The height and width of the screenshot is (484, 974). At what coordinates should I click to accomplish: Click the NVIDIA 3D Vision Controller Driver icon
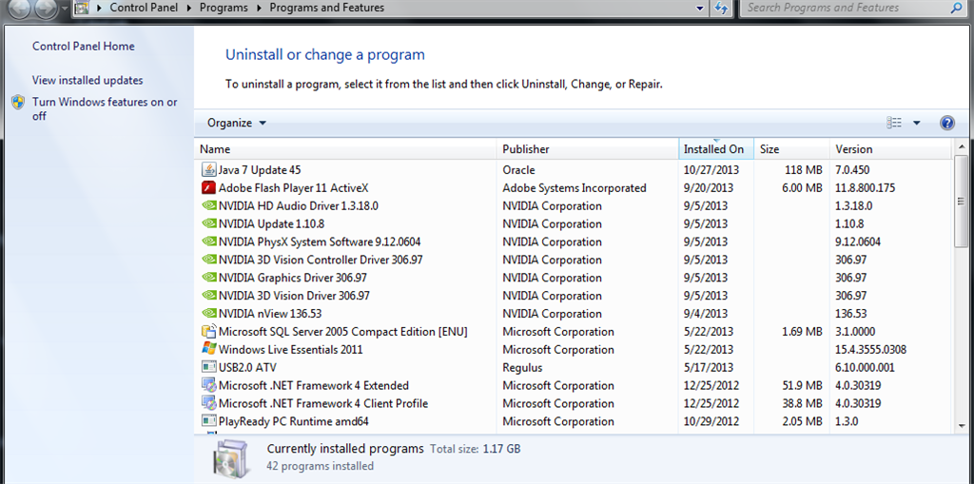pos(208,260)
